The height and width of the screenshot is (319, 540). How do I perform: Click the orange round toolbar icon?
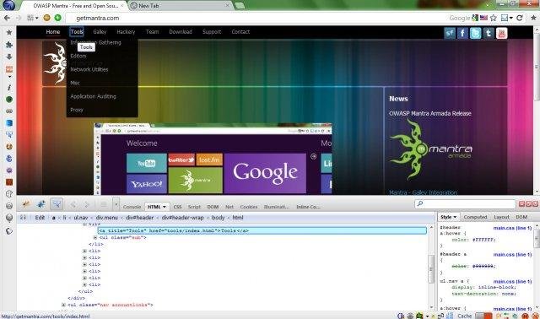tap(47, 18)
